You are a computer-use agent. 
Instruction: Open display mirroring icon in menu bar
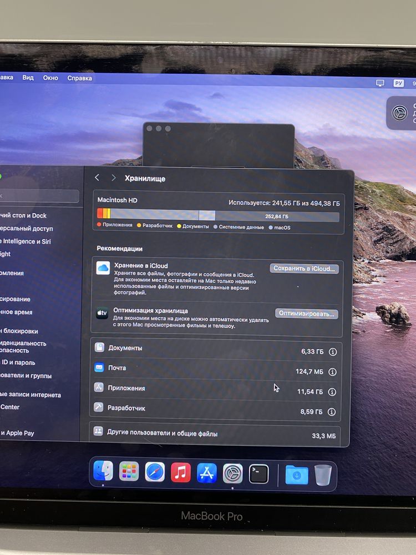(380, 83)
